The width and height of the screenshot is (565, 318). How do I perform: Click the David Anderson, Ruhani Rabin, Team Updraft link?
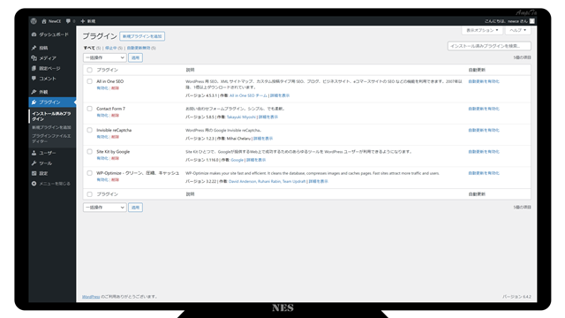click(267, 181)
